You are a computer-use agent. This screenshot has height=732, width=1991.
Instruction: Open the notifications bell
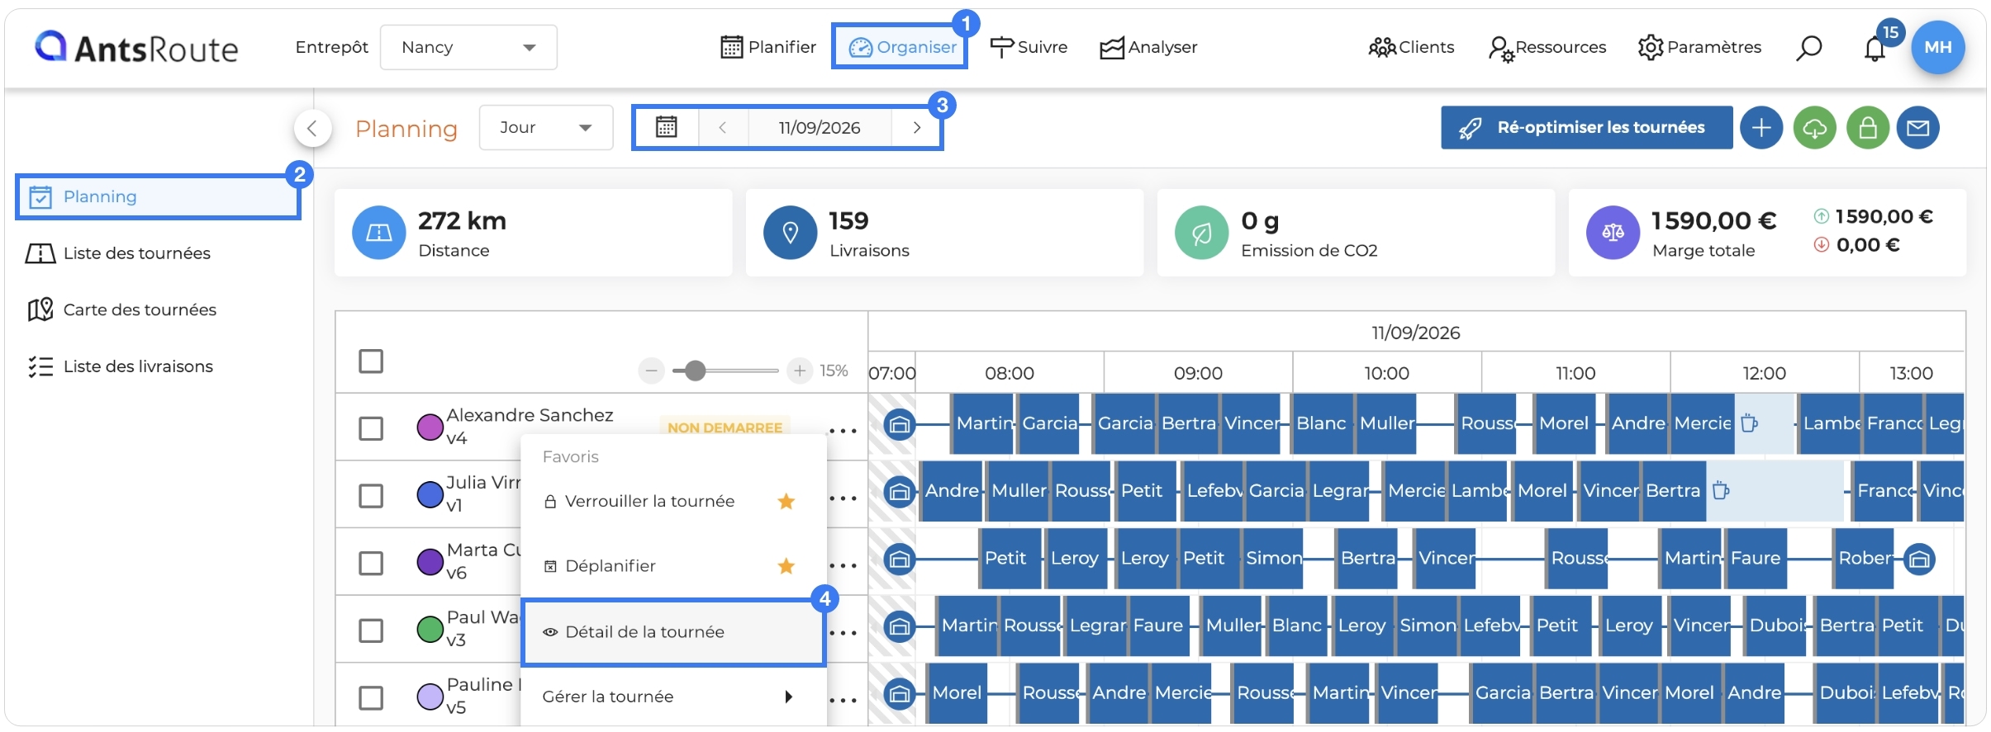(1875, 50)
